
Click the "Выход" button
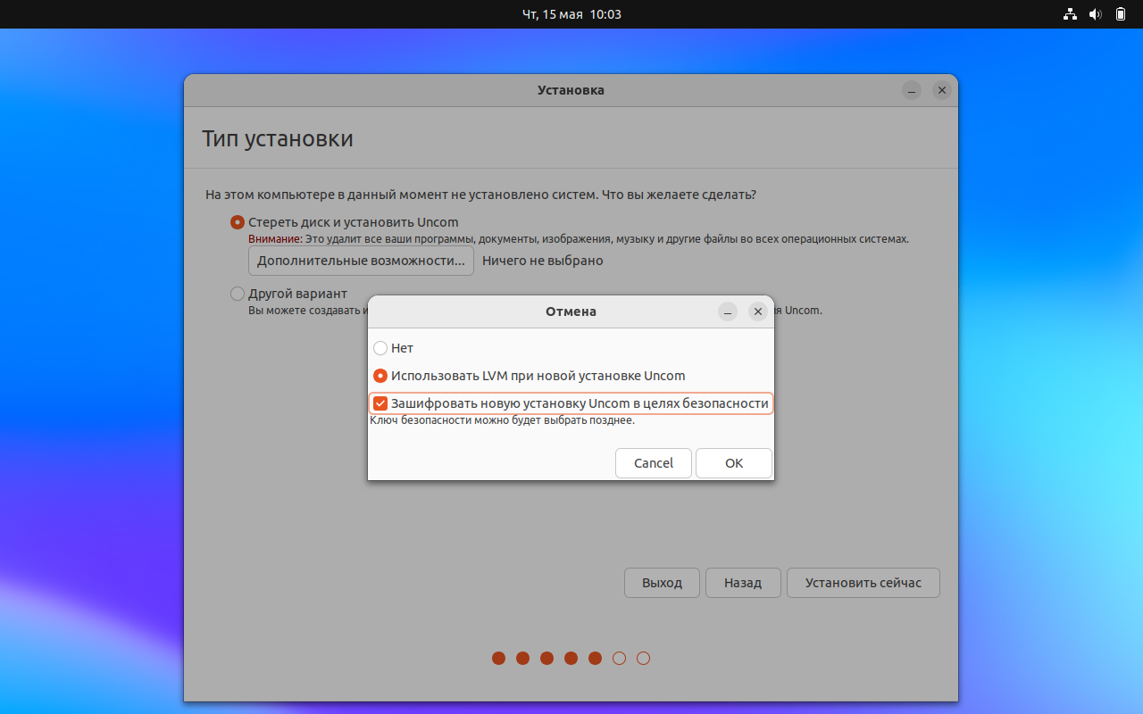point(662,583)
